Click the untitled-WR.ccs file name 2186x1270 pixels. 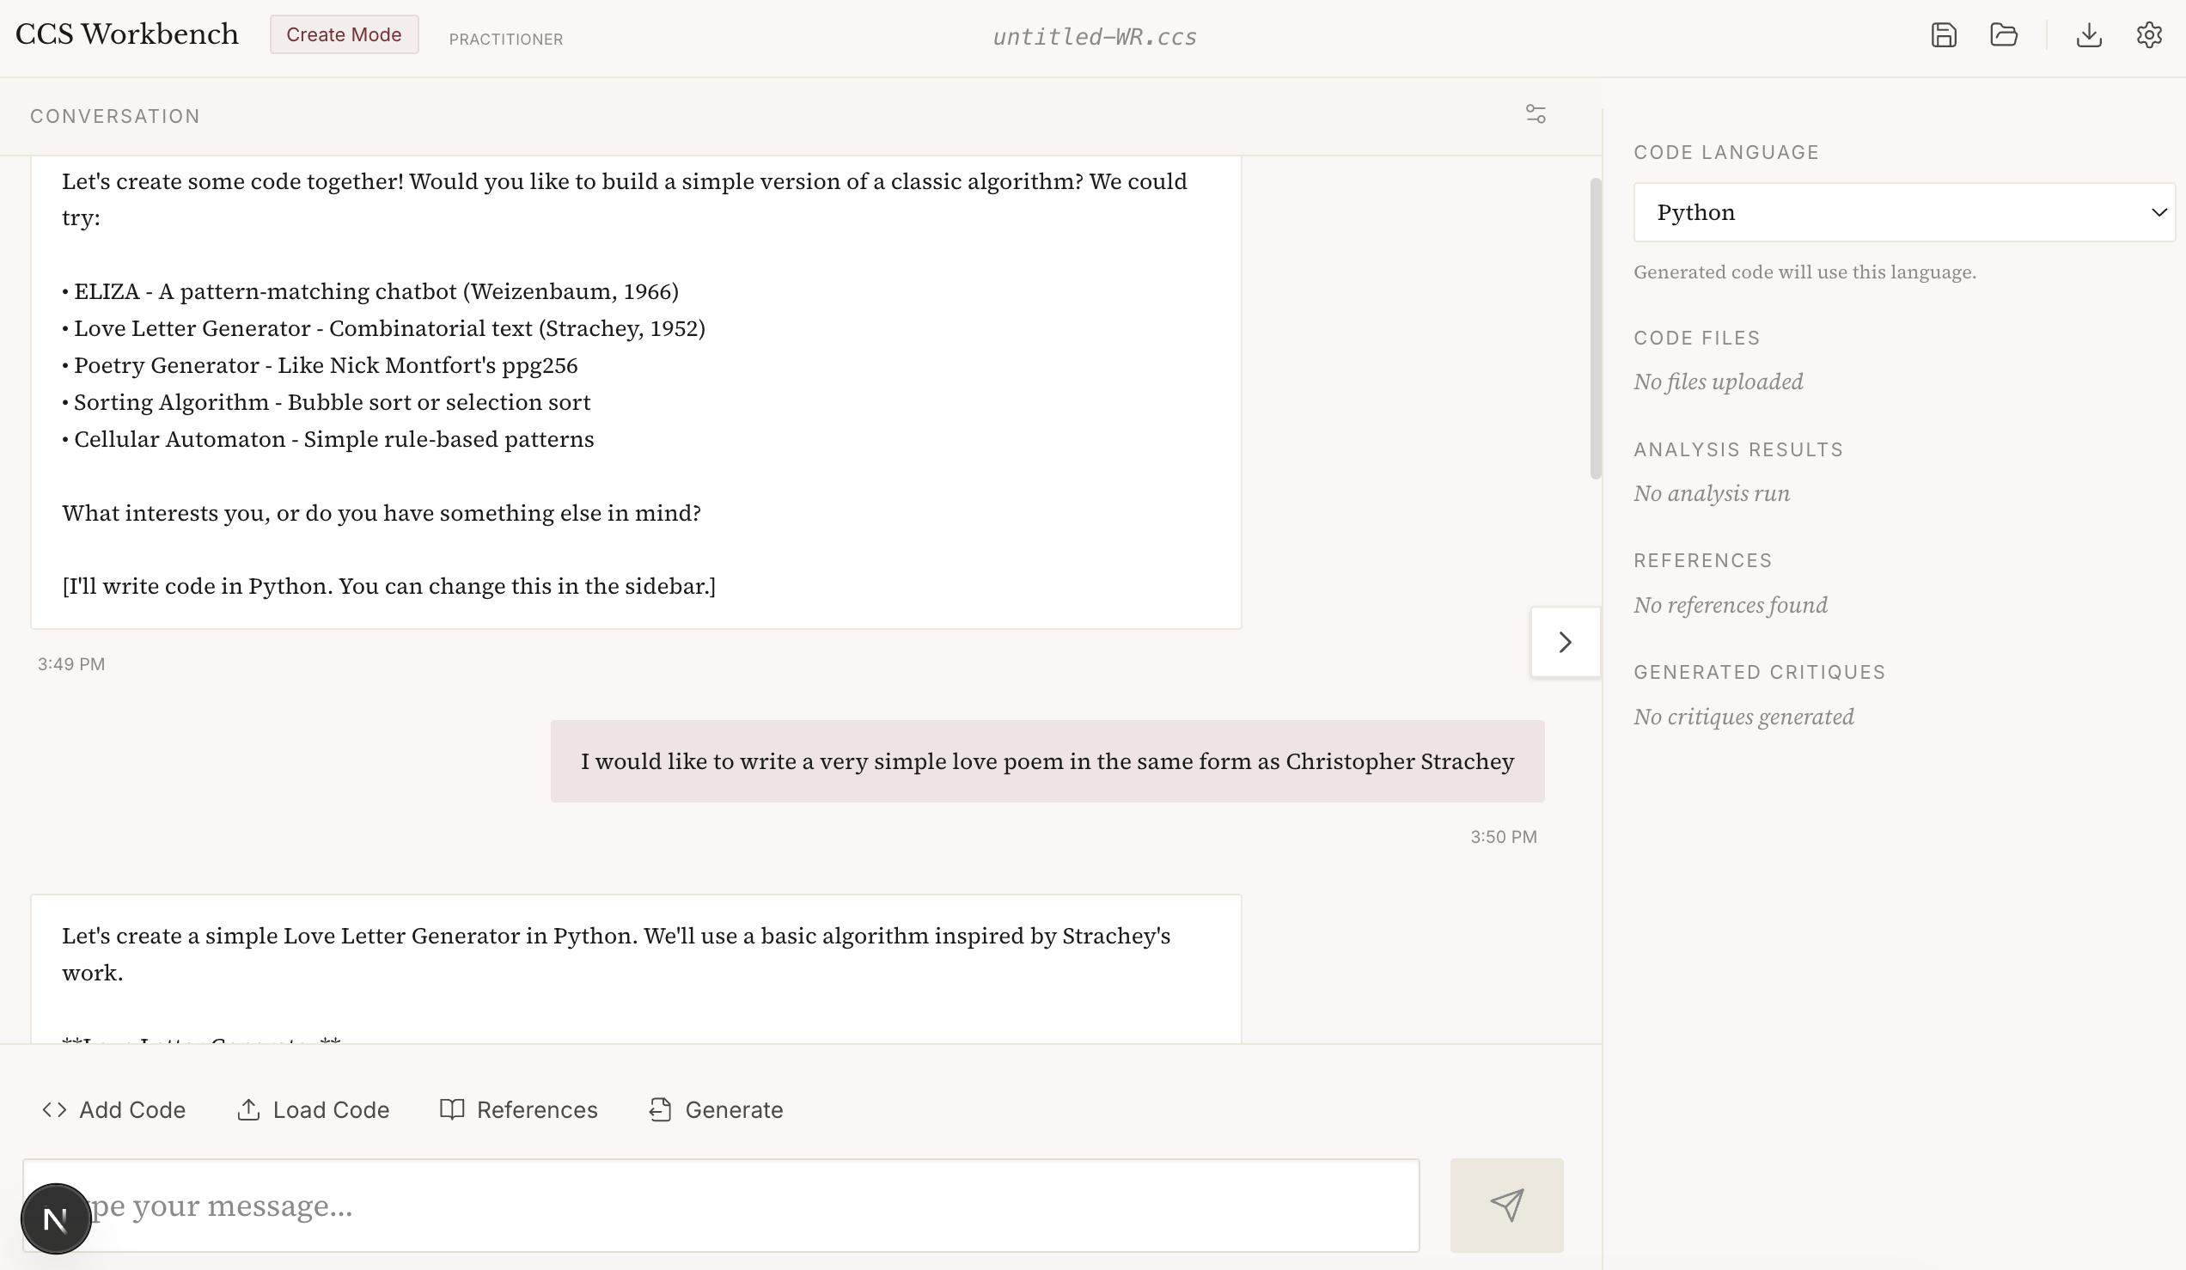pos(1094,36)
